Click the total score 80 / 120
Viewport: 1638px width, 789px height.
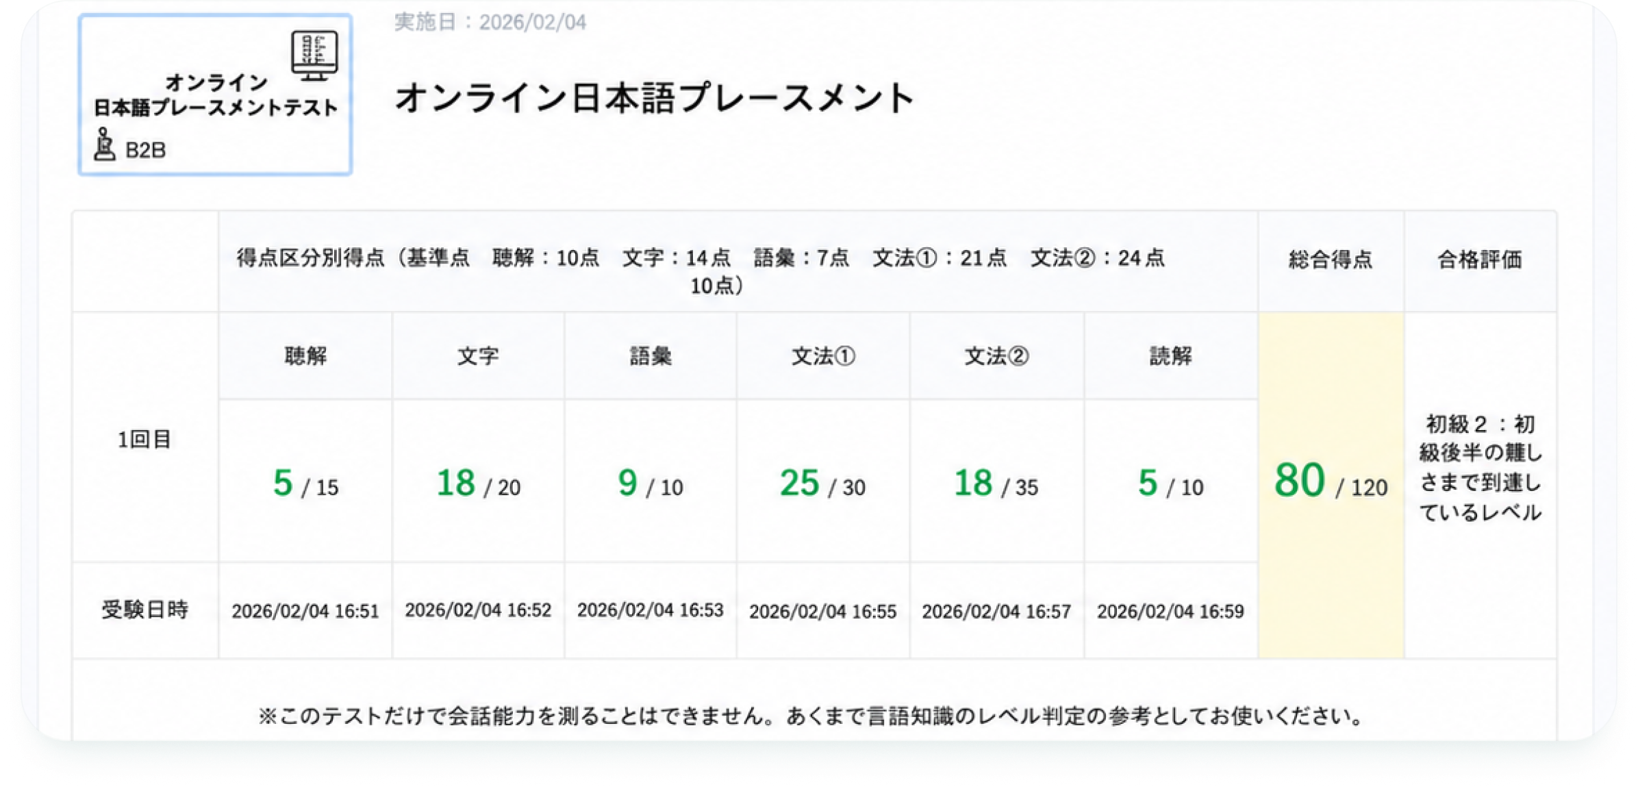pyautogui.click(x=1331, y=481)
